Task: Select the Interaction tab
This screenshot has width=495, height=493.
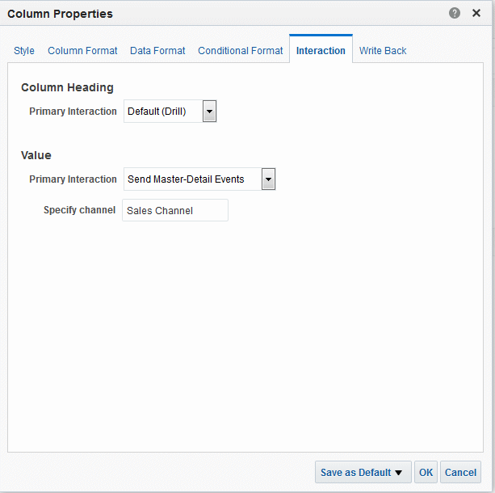Action: [x=321, y=51]
